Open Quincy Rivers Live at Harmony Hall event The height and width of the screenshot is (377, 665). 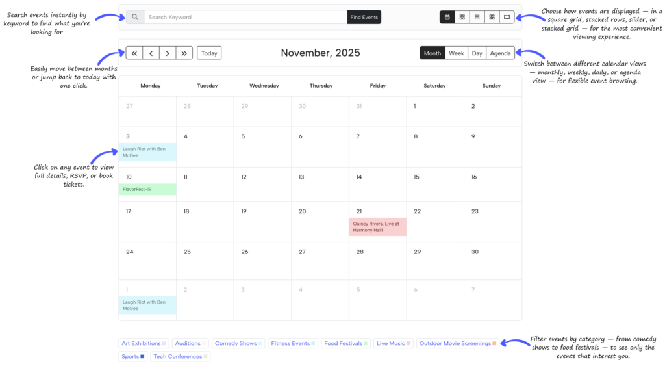click(x=377, y=227)
